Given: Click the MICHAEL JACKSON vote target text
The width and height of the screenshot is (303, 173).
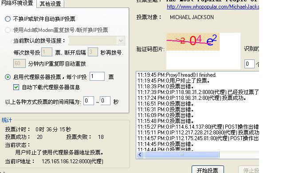Looking at the screenshot, I should click(192, 17).
